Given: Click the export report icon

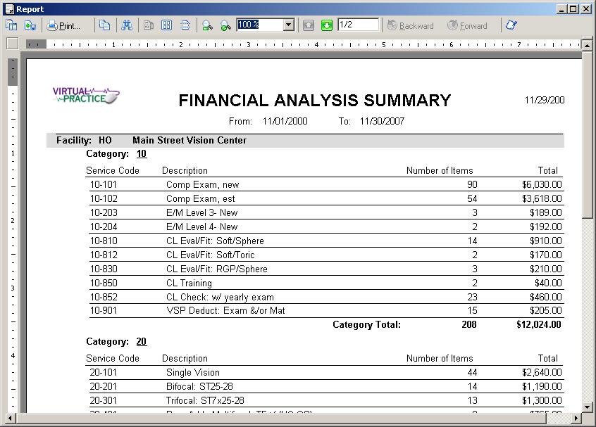Looking at the screenshot, I should click(x=30, y=25).
